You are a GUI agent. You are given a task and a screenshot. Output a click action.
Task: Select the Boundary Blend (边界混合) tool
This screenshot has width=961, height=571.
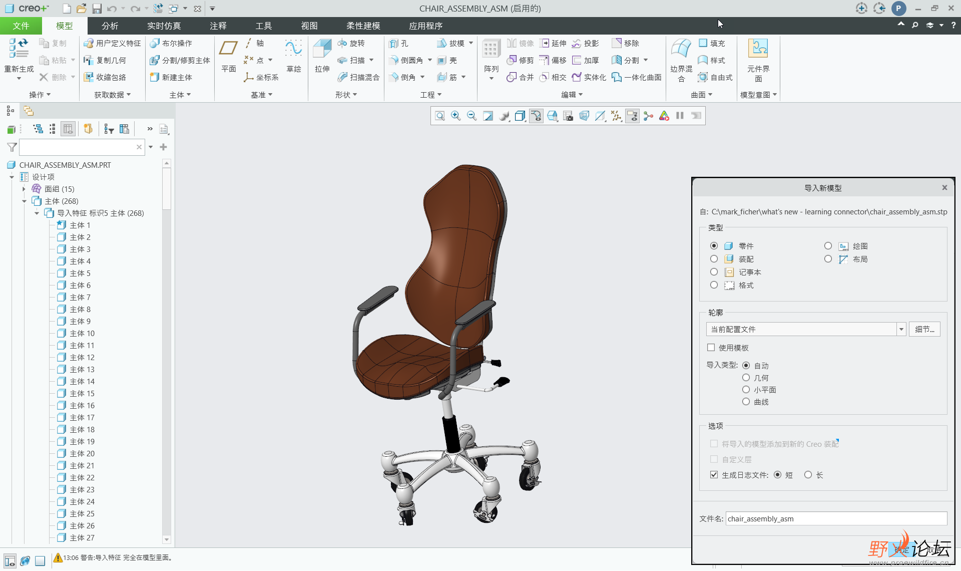[681, 60]
